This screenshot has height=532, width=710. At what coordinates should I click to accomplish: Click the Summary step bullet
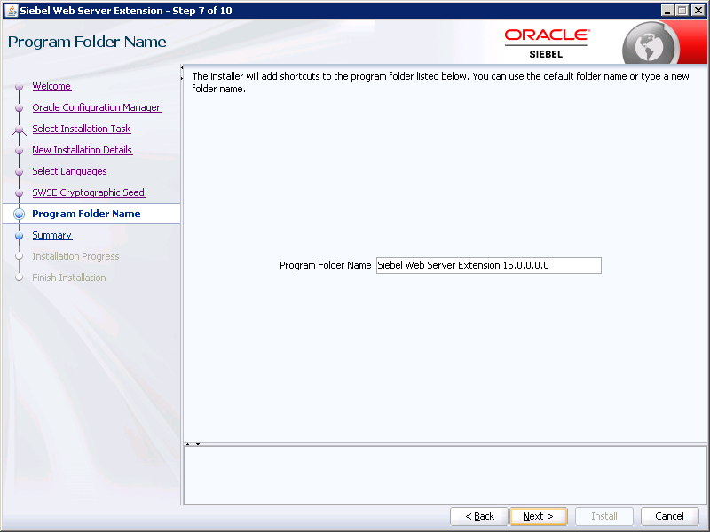[19, 235]
